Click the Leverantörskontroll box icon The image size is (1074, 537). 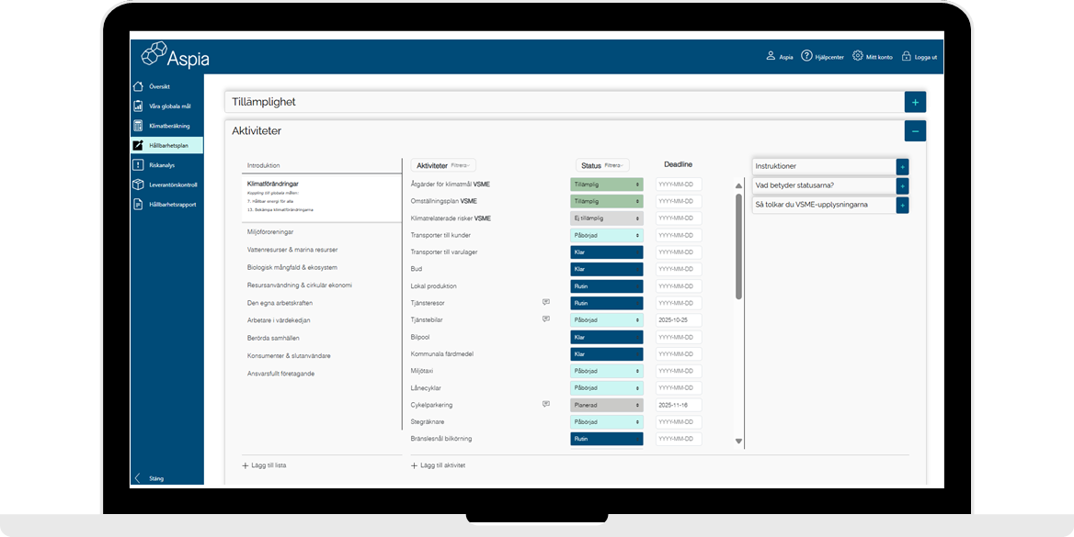[x=138, y=185]
